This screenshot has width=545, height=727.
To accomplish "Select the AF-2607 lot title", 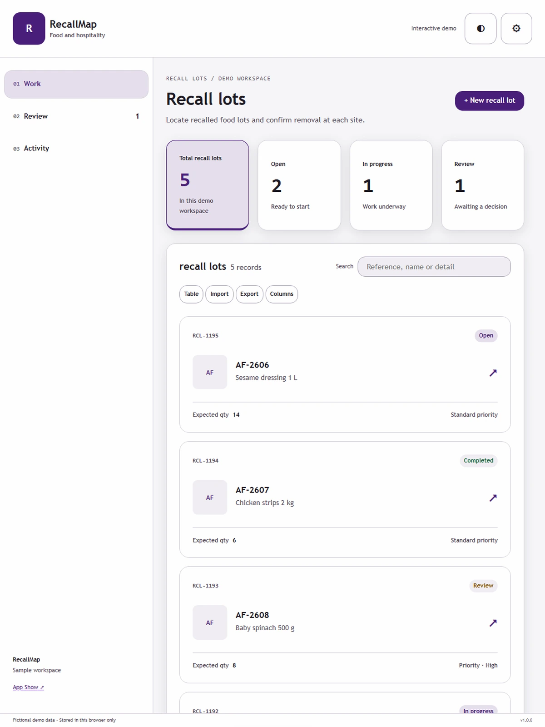I will coord(252,490).
